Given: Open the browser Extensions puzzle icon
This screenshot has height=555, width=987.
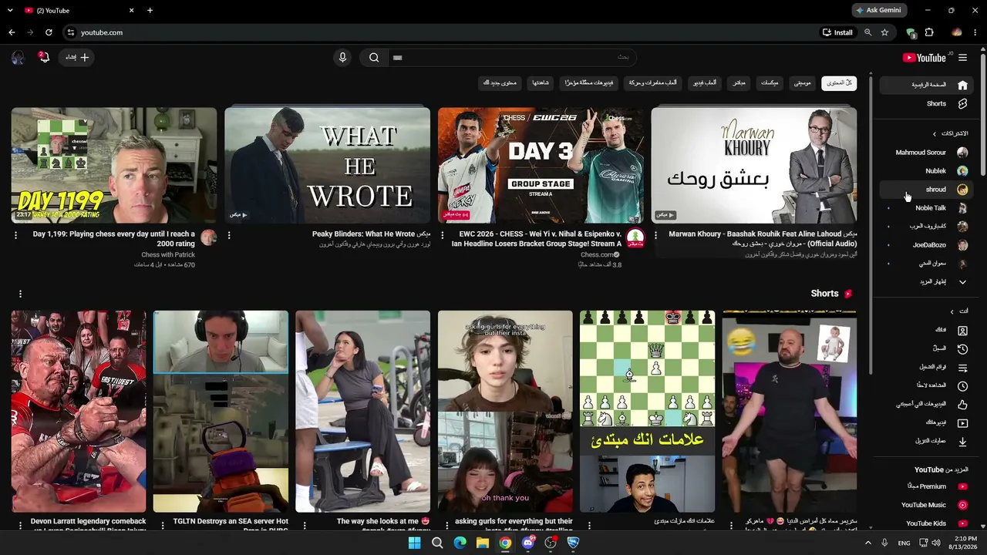Looking at the screenshot, I should click(x=929, y=32).
